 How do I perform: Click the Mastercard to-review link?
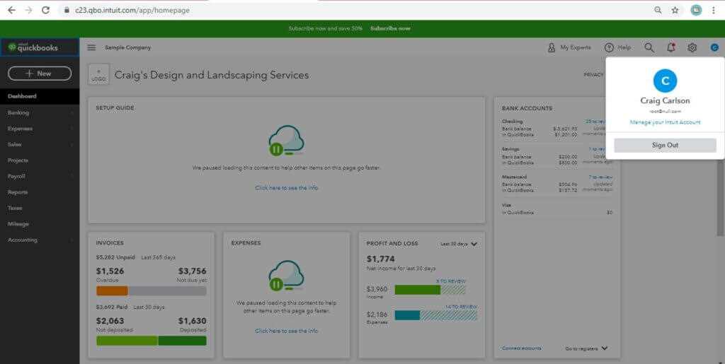(600, 177)
